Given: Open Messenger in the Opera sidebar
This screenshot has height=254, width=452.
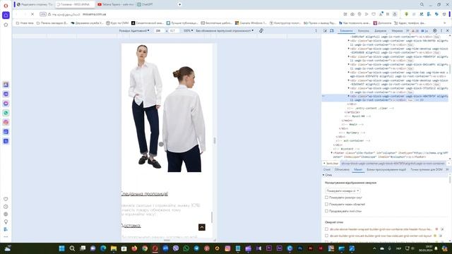Looking at the screenshot, I should coord(6,104).
